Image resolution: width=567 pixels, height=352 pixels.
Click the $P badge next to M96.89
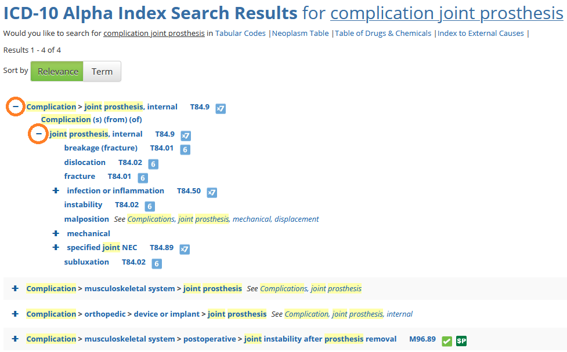(x=460, y=341)
